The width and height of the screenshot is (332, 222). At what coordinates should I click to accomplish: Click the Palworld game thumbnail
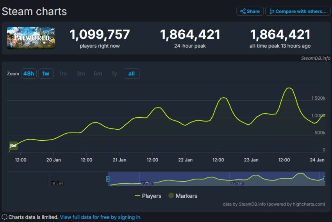coord(31,38)
